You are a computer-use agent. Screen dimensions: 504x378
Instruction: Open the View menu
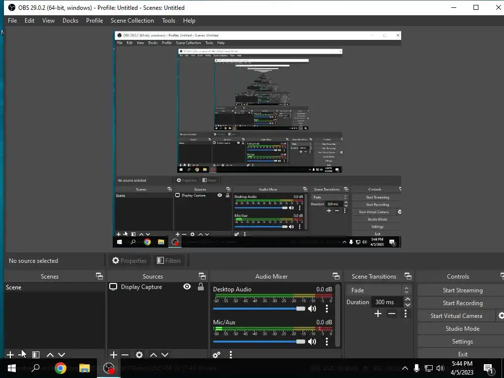tap(48, 21)
